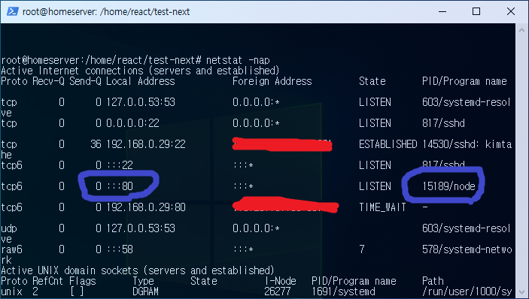Click the Send-Q value '36'

[x=96, y=144]
